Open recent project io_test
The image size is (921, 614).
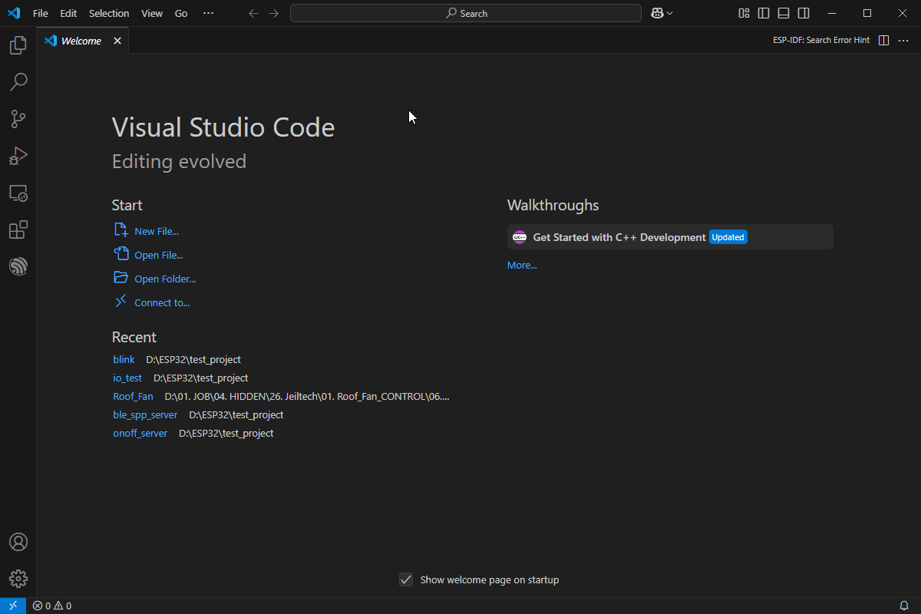pos(127,378)
